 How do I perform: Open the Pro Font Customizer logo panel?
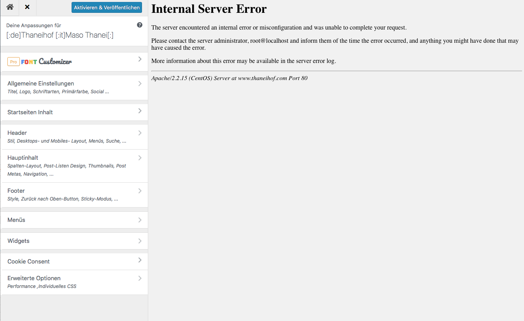40,62
